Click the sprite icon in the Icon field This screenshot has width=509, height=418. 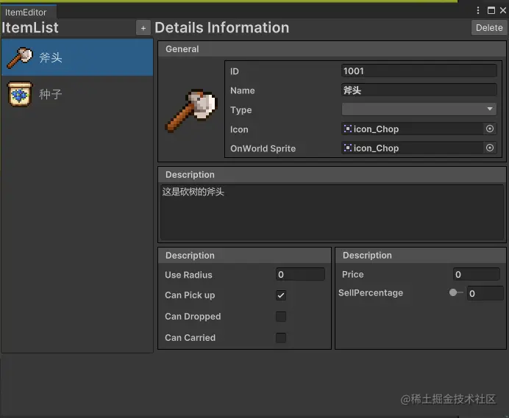348,129
